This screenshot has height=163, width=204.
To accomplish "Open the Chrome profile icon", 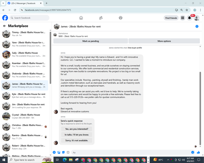I will coord(195,10).
